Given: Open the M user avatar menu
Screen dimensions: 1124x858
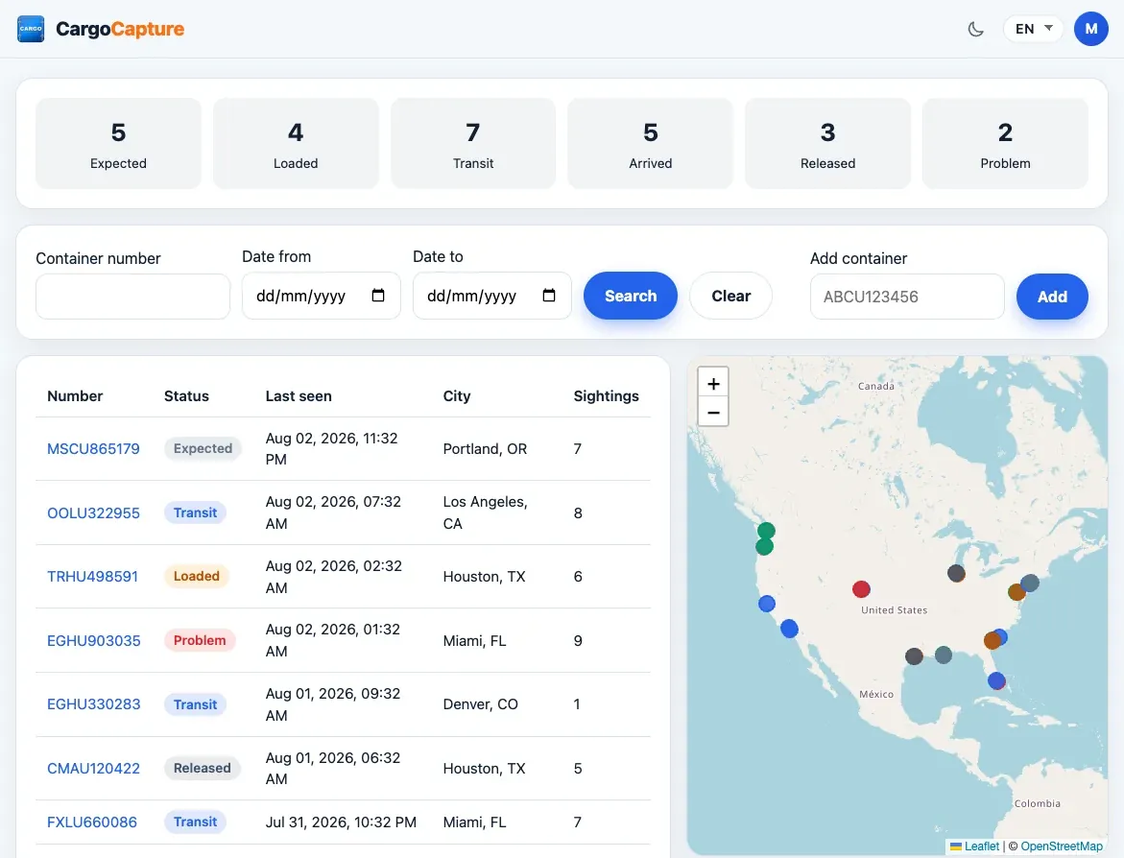Looking at the screenshot, I should coord(1091,29).
